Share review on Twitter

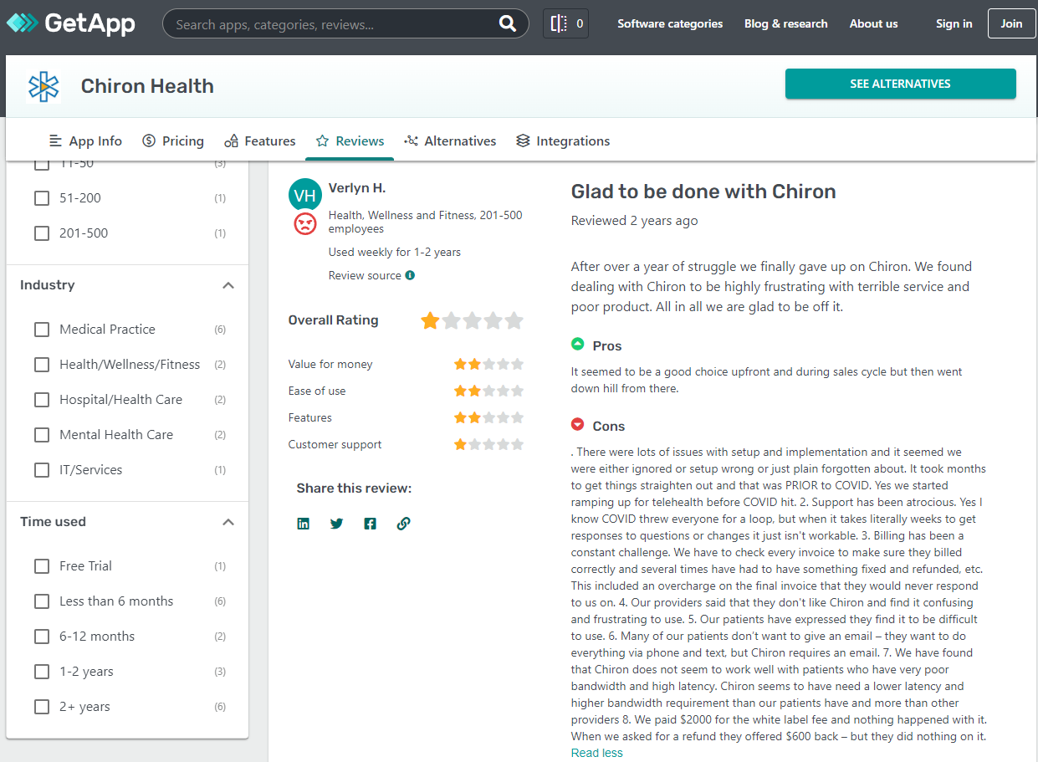click(x=337, y=524)
